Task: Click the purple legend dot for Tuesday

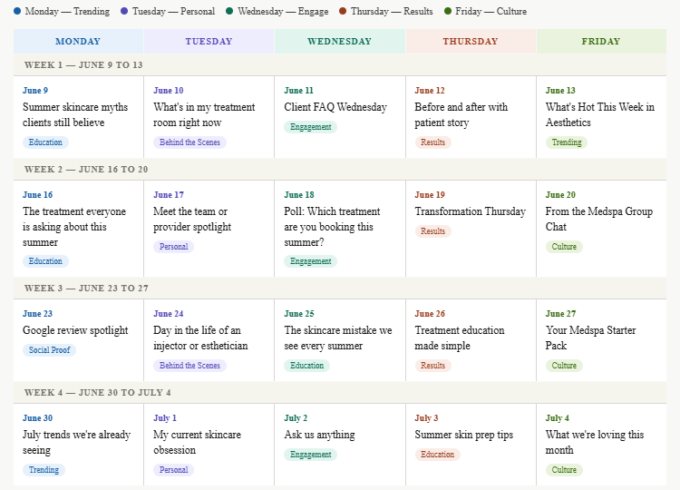Action: [124, 11]
